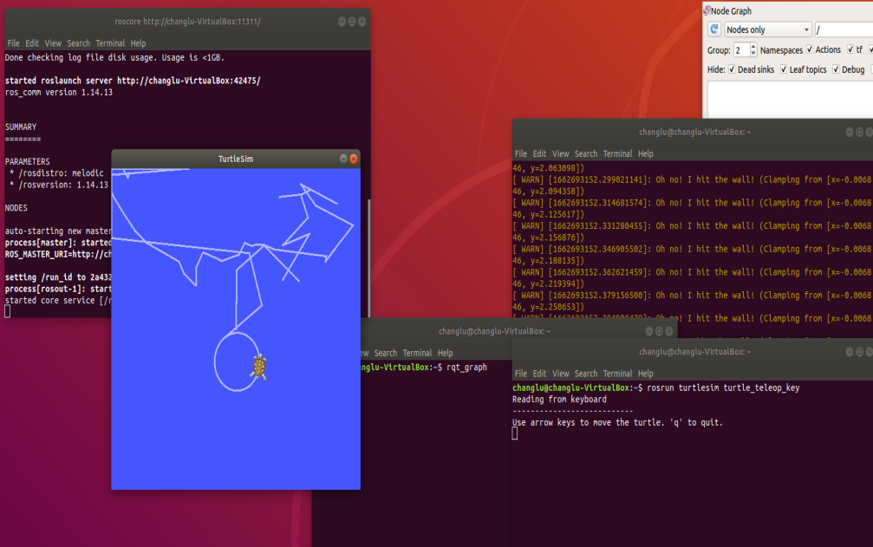873x547 pixels.
Task: Minimize the roscore terminal window
Action: (x=342, y=22)
